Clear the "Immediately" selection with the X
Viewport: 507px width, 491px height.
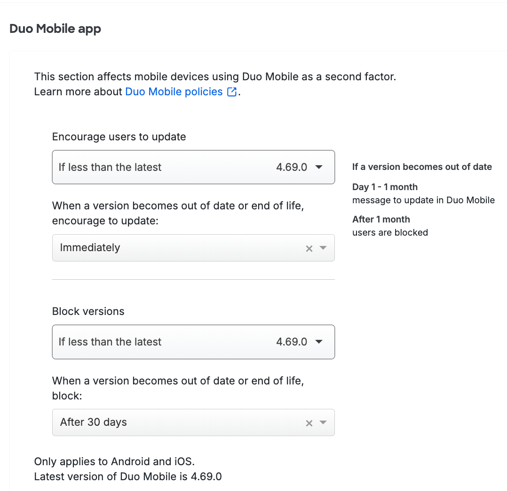[x=309, y=248]
